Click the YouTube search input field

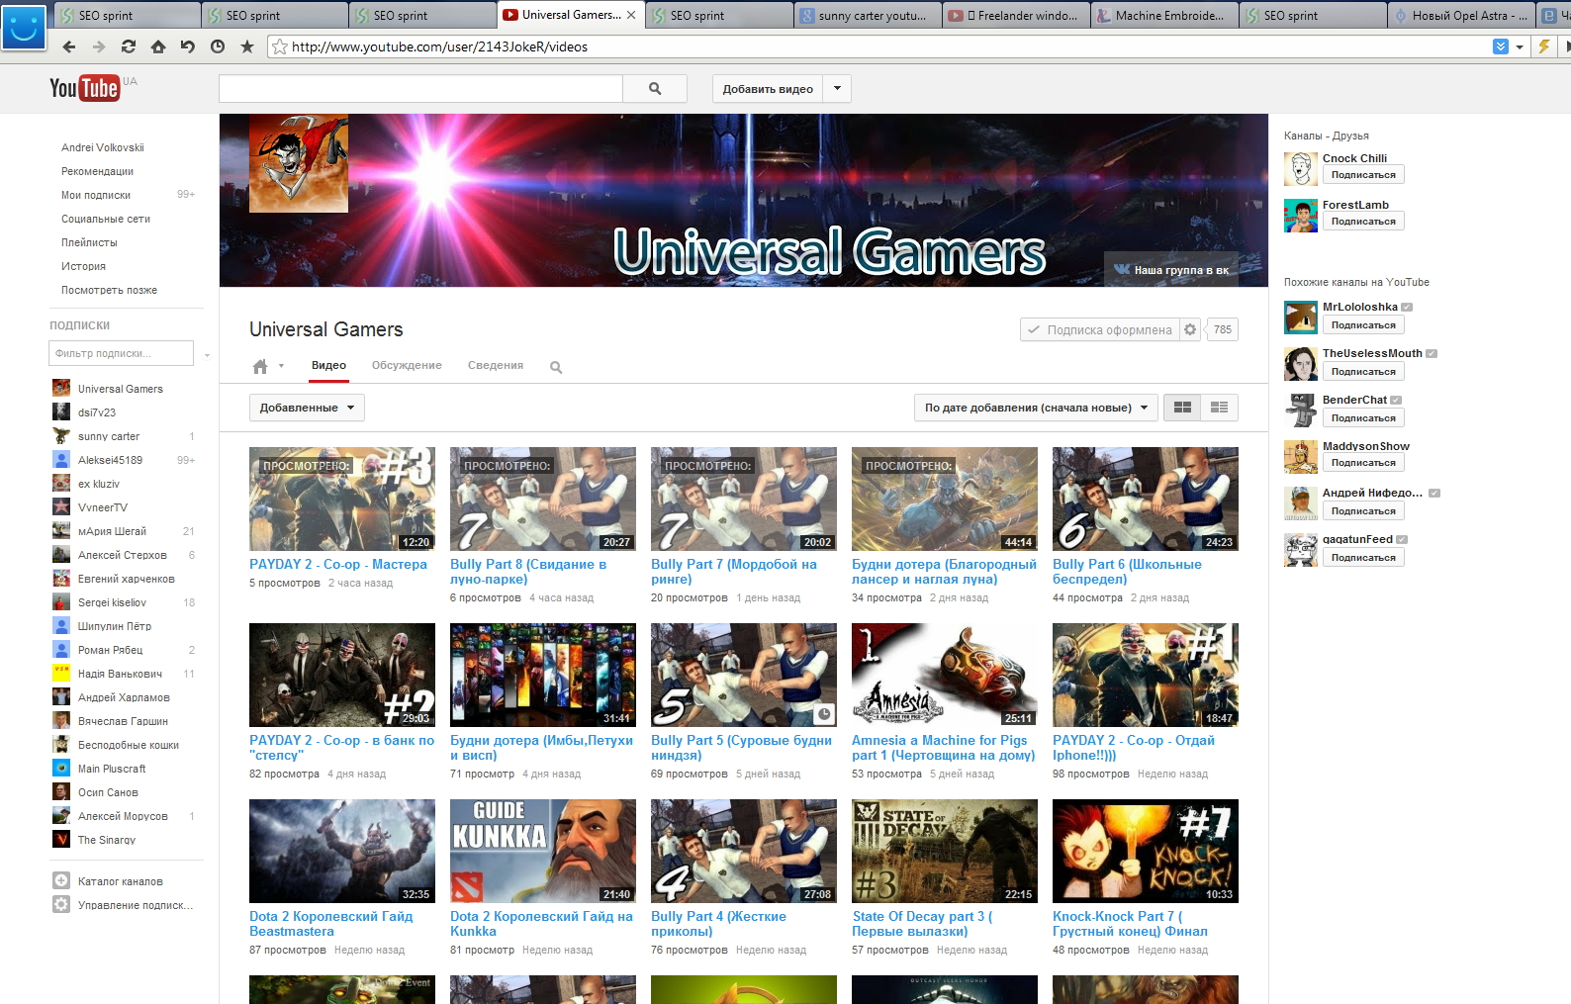pos(420,88)
